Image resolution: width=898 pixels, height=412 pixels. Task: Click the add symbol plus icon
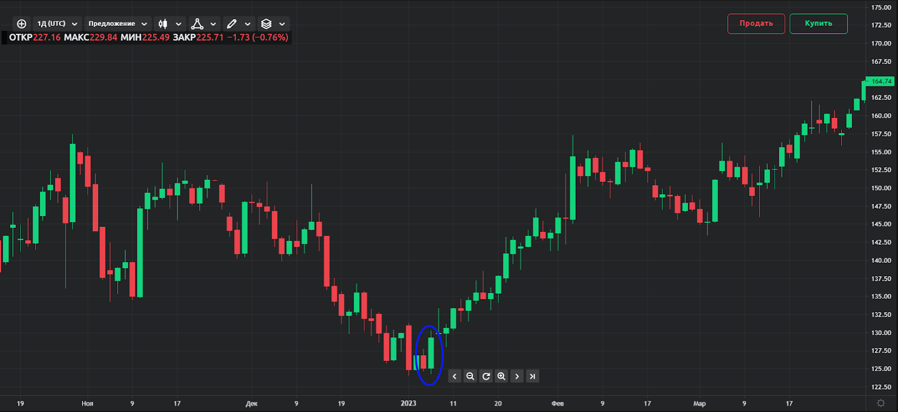[21, 24]
